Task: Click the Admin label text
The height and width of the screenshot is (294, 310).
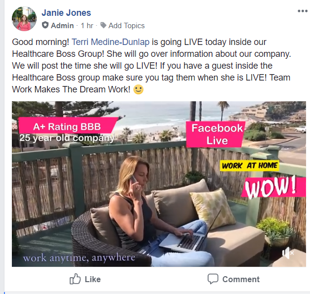Action: click(x=62, y=26)
